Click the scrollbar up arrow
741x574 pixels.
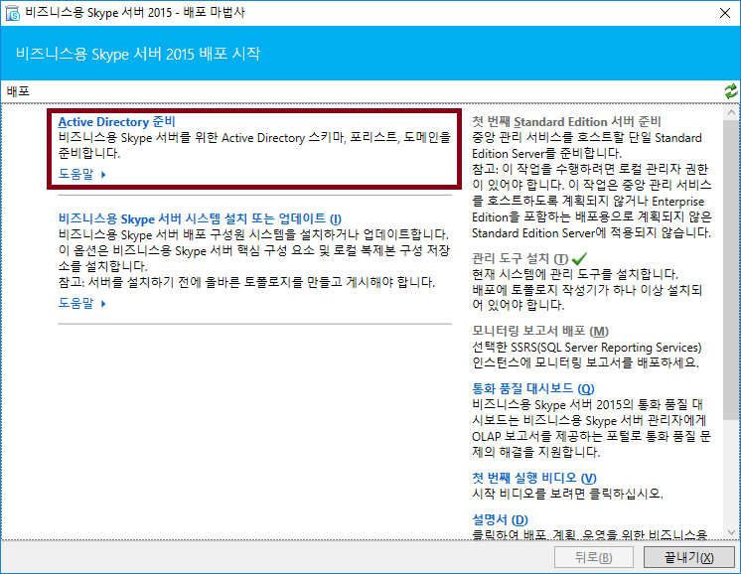(731, 112)
